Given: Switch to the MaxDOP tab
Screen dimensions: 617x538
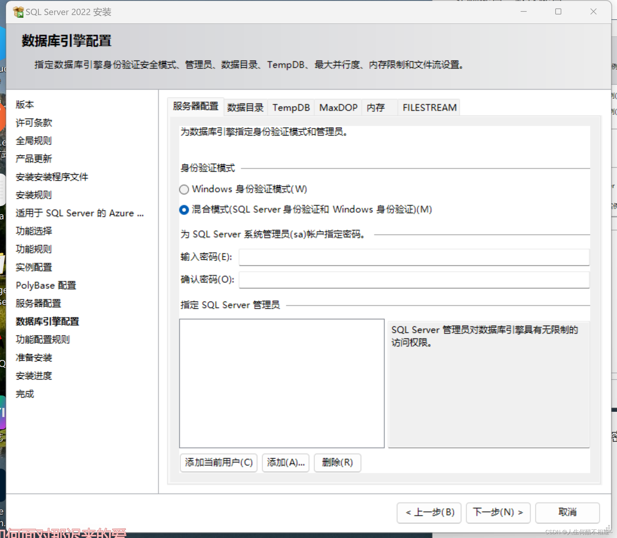Looking at the screenshot, I should pos(338,108).
